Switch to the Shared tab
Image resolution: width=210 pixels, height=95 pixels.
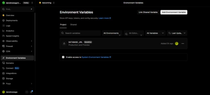(x=73, y=25)
